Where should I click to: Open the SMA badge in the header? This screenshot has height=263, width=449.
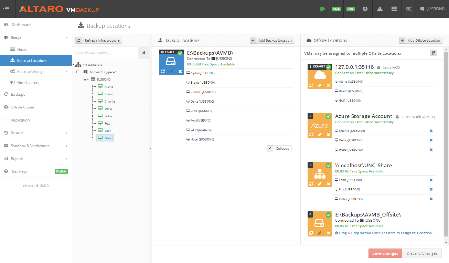tap(336, 9)
